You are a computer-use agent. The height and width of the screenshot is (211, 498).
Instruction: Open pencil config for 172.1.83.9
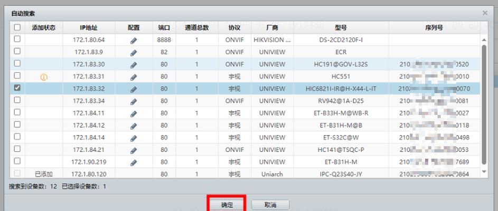click(x=134, y=53)
